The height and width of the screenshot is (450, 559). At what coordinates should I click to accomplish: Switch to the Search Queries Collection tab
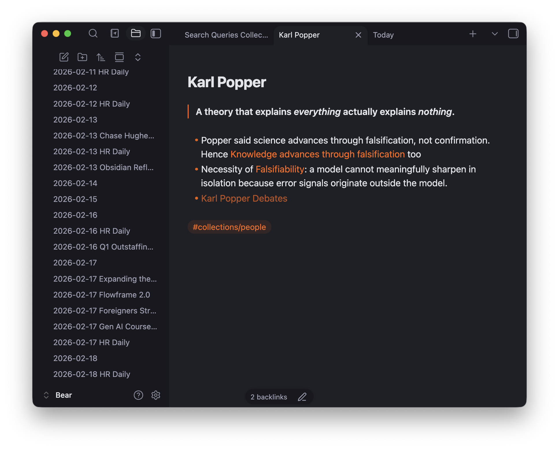[226, 35]
